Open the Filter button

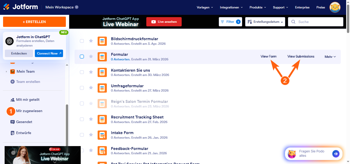point(230,22)
